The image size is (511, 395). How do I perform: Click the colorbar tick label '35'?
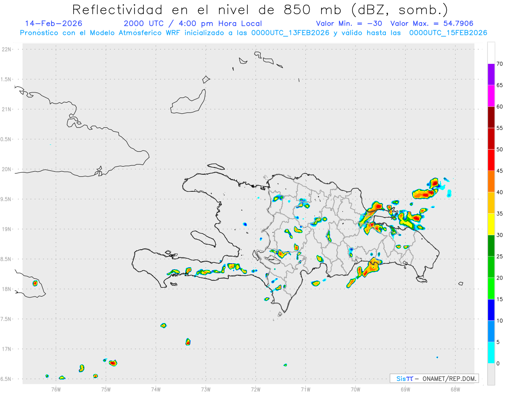500,213
